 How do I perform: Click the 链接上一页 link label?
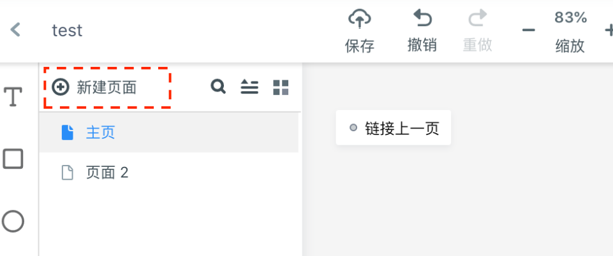click(x=402, y=128)
